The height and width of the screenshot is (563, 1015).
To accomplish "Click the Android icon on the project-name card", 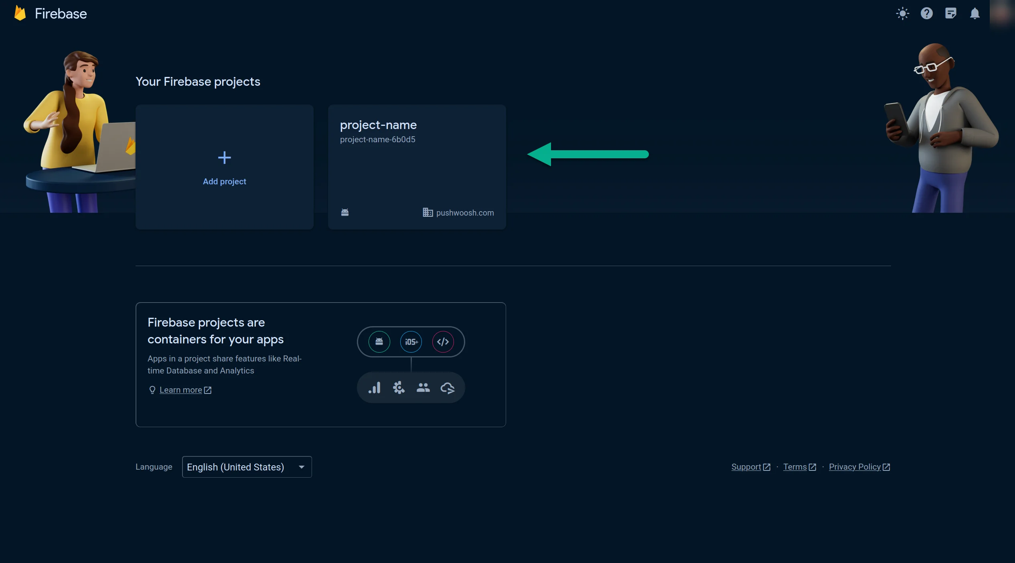I will click(345, 212).
